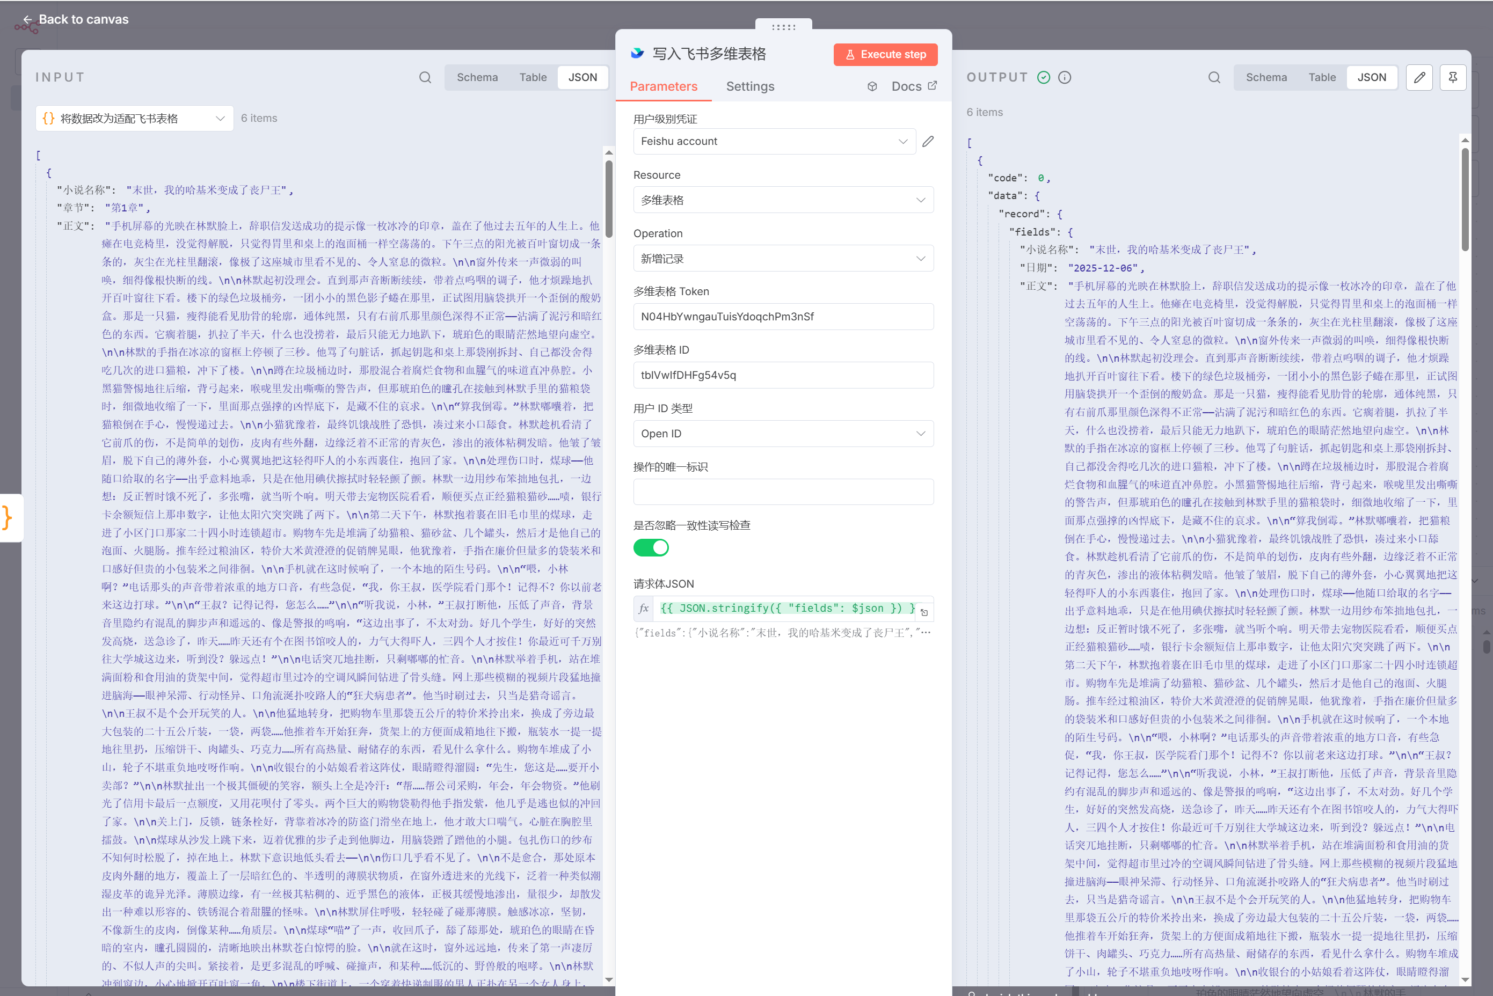This screenshot has height=996, width=1493.
Task: Click the 操作的唯一标识 input field
Action: pyautogui.click(x=783, y=492)
